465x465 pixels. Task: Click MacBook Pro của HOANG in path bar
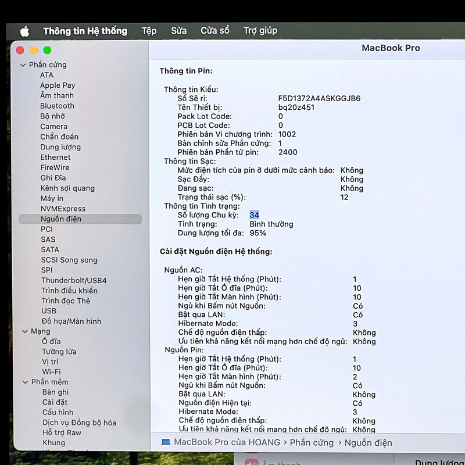tap(227, 442)
